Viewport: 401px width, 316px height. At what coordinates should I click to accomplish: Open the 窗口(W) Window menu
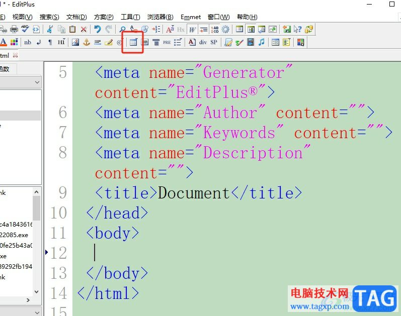[x=219, y=17]
